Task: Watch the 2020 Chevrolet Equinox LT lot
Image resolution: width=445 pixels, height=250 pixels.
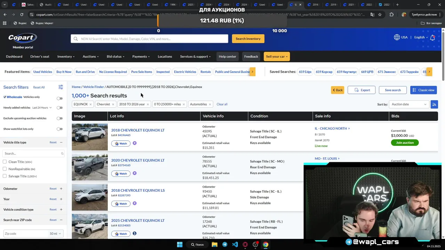Action: pyautogui.click(x=121, y=174)
